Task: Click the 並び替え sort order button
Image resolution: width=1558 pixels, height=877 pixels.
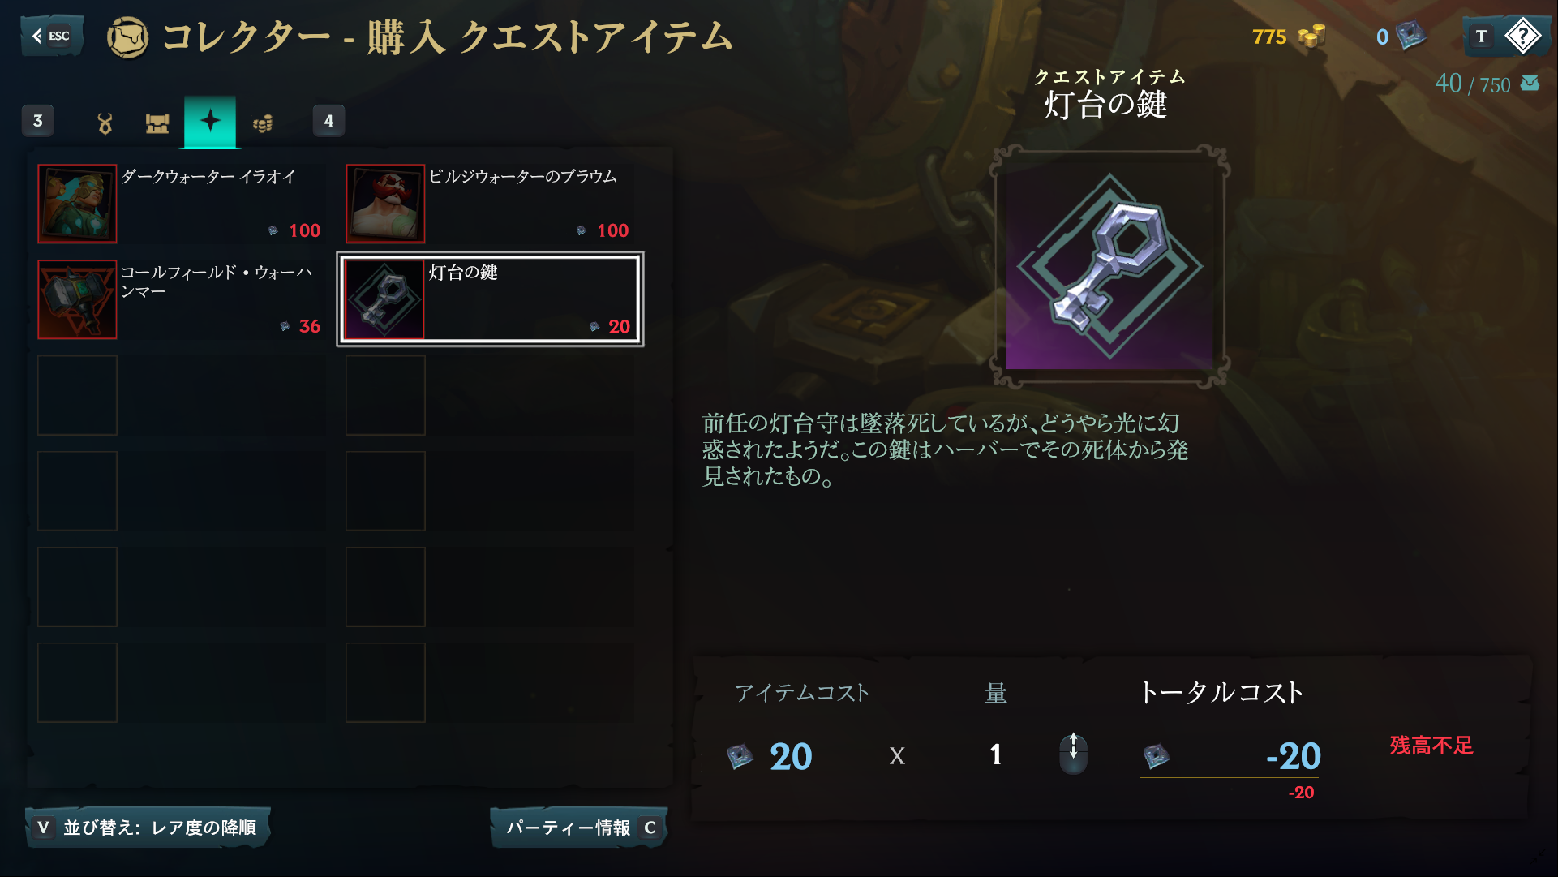Action: pyautogui.click(x=148, y=828)
